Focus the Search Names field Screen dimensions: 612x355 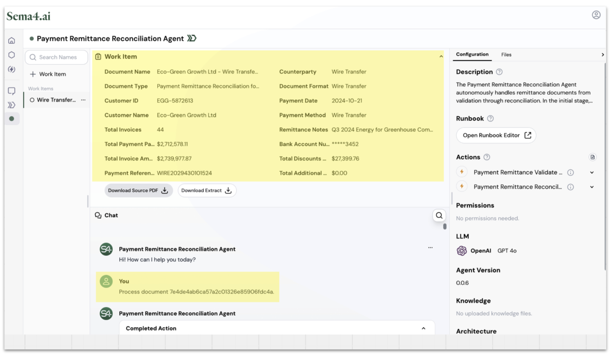56,57
